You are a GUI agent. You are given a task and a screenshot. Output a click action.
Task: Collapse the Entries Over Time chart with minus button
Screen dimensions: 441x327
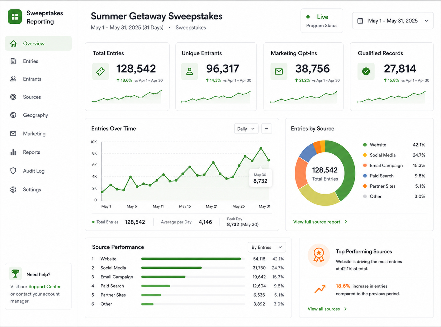pyautogui.click(x=267, y=129)
